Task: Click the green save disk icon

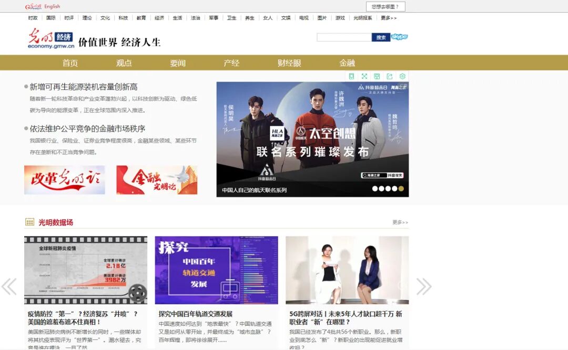Action: pyautogui.click(x=377, y=76)
